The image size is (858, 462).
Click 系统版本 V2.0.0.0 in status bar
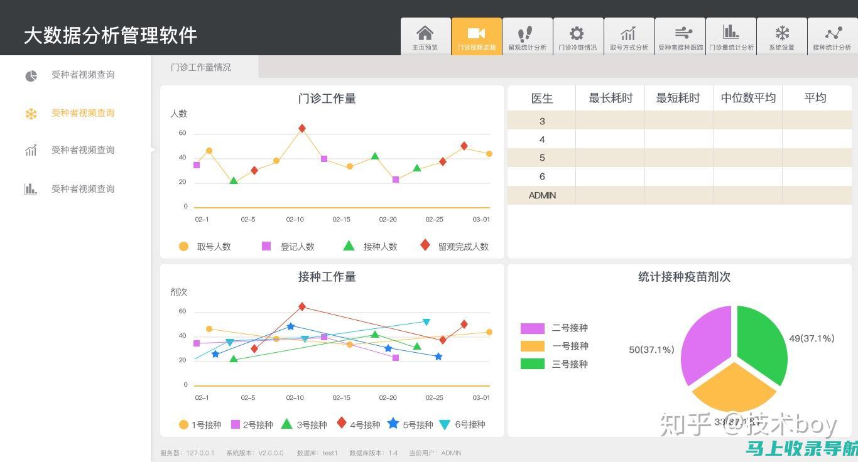(255, 453)
